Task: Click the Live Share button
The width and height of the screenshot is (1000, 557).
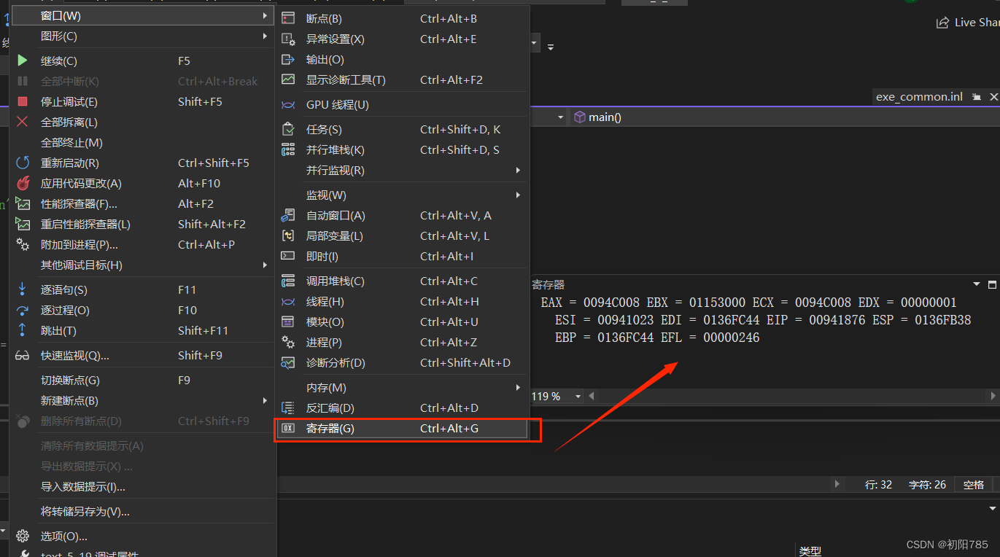Action: [968, 23]
